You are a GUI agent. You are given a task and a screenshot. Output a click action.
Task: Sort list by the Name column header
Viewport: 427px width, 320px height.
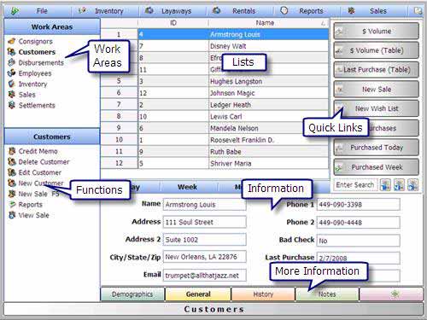pos(265,23)
